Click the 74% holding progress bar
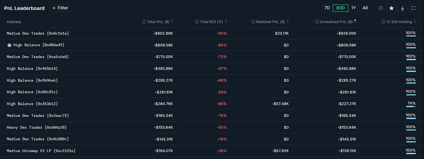Image resolution: width=424 pixels, height=159 pixels. (411, 107)
